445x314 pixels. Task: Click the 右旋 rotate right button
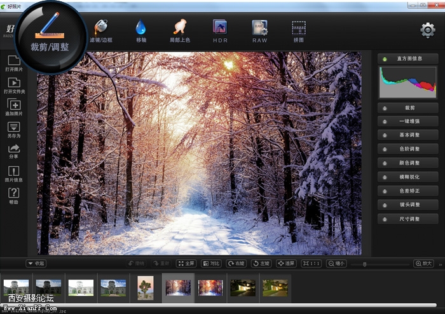tap(236, 263)
